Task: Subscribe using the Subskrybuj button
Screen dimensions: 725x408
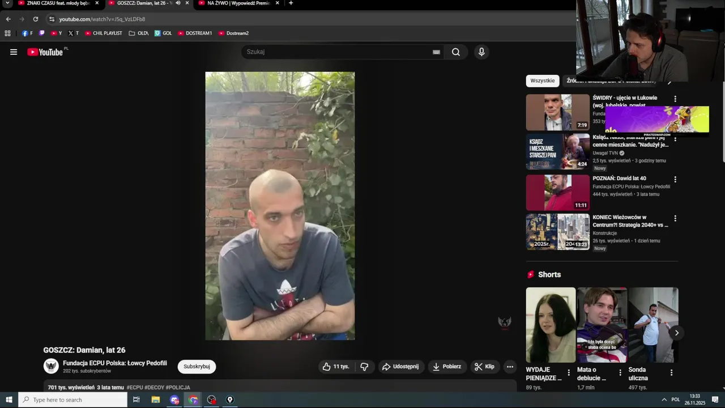Action: (197, 367)
